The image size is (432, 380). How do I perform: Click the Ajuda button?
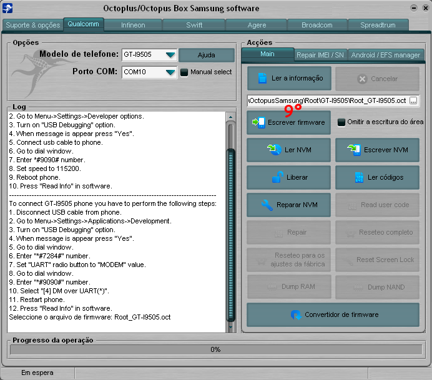tap(207, 55)
